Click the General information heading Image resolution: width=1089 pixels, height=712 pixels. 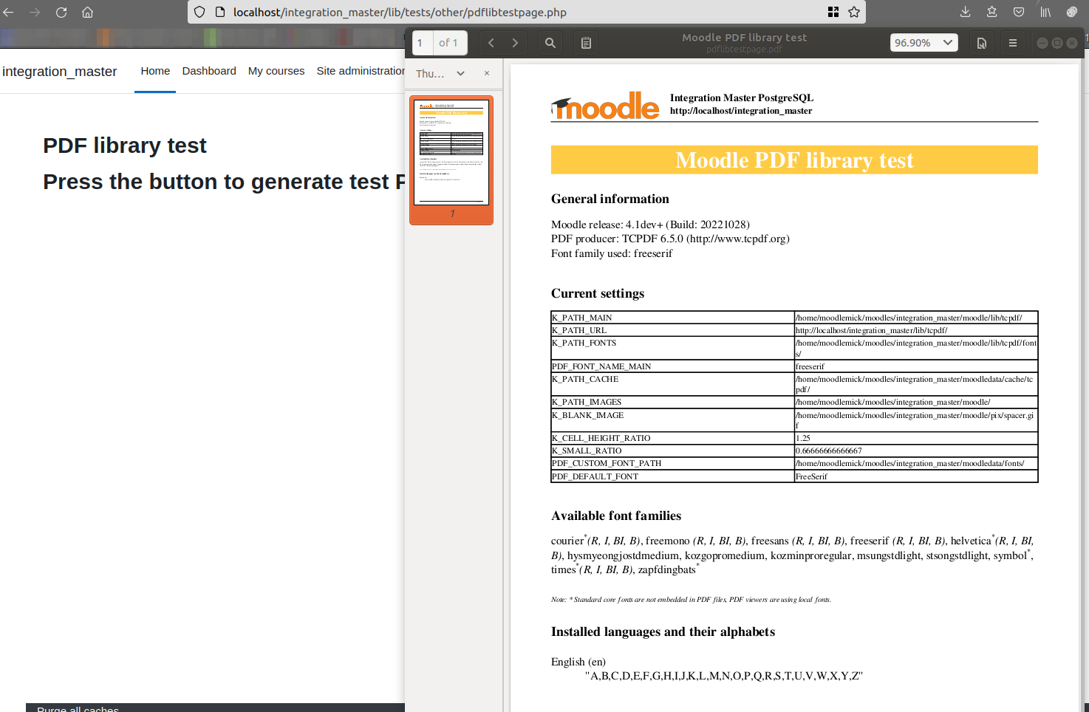[x=610, y=199]
